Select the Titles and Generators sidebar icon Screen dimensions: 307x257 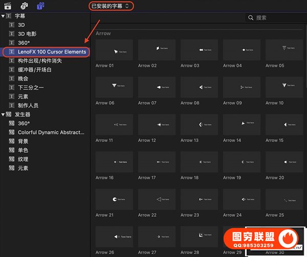(x=41, y=6)
